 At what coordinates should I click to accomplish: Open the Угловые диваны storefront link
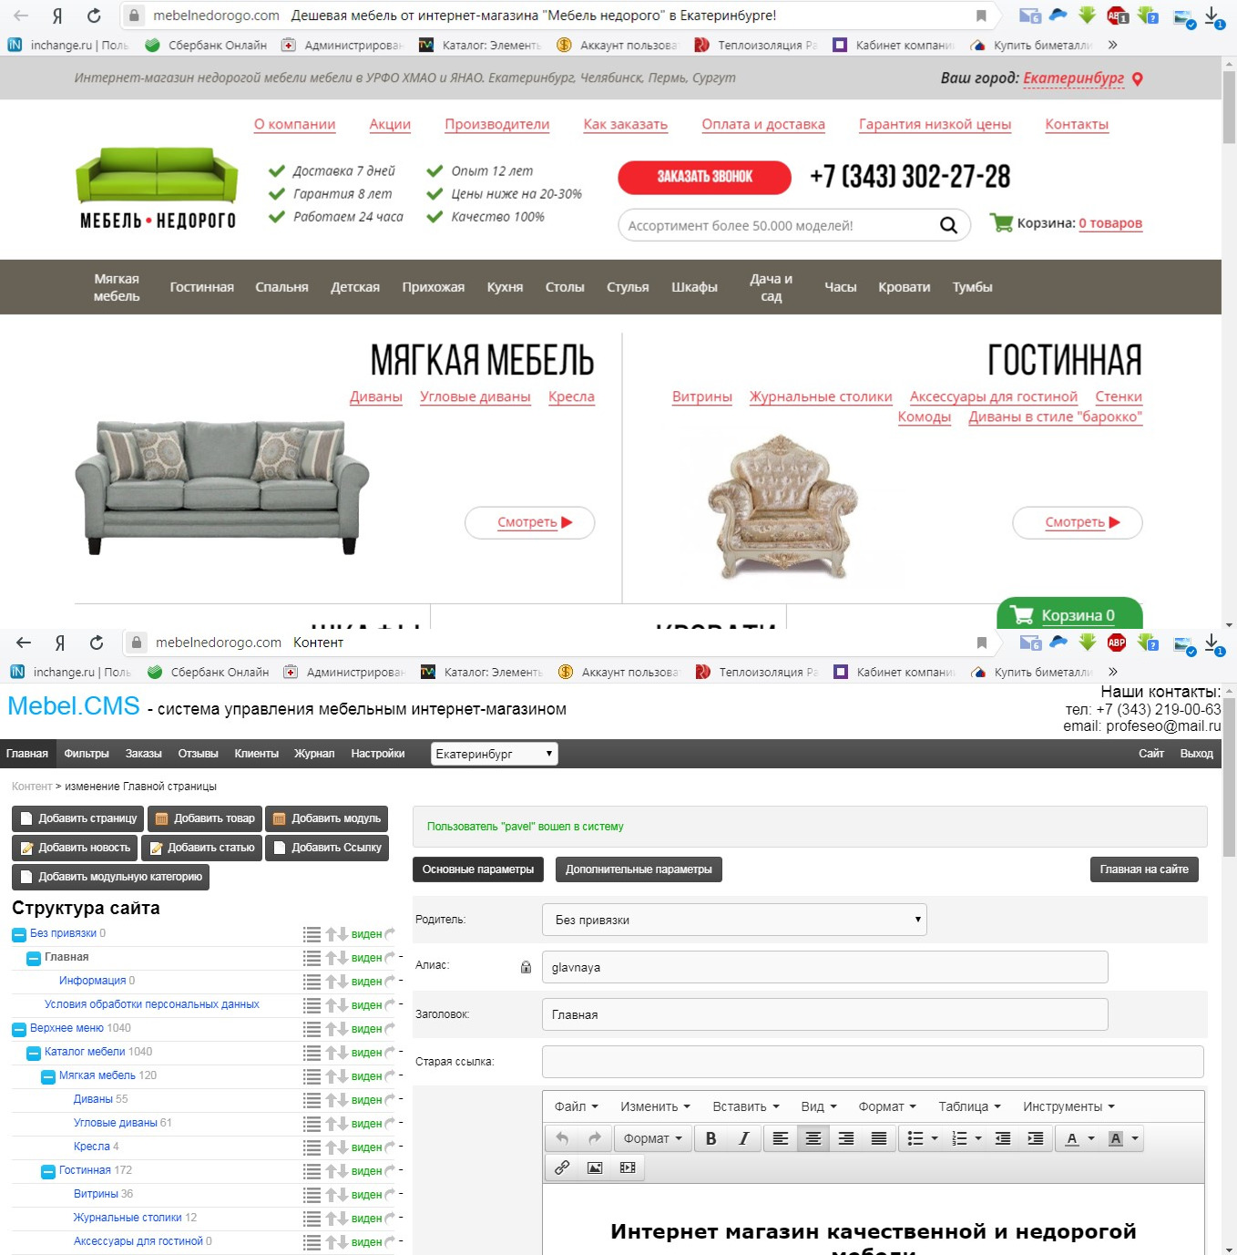point(475,396)
